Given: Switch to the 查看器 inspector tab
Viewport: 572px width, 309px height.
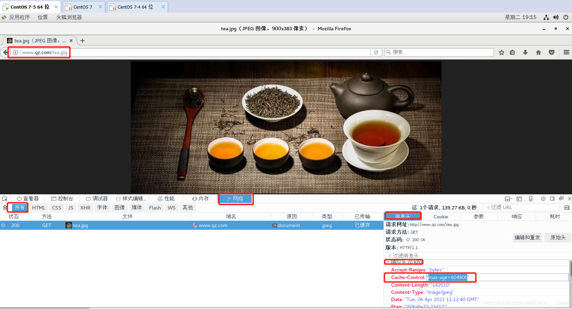Looking at the screenshot, I should pyautogui.click(x=28, y=199).
